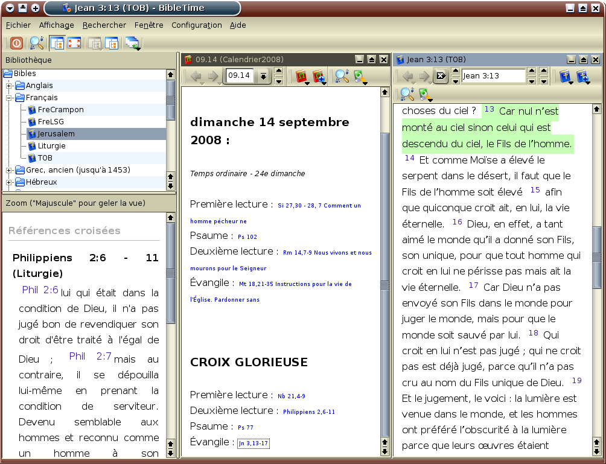Click the Phil 2:6 reference in Zoom panel
606x464 pixels.
(x=40, y=290)
